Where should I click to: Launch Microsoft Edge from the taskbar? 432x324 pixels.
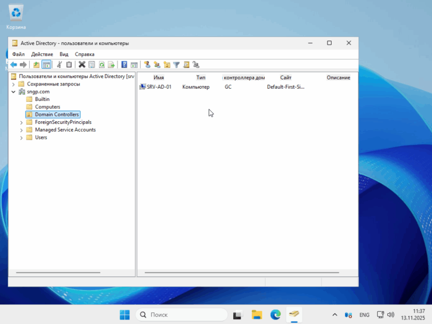275,314
